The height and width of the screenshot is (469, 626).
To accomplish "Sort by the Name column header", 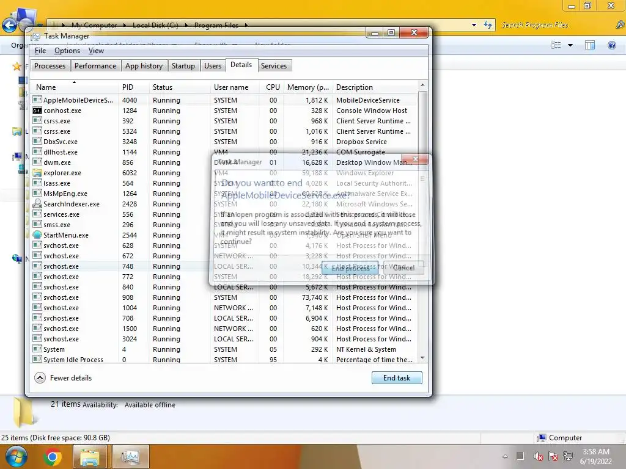I will (74, 87).
